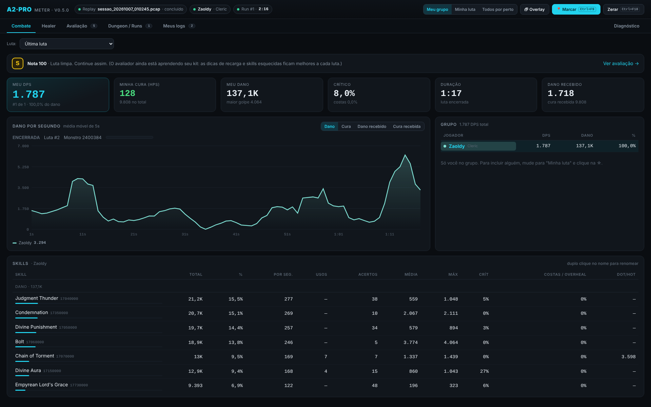
Task: Click the Chain of Torment skill name
Action: pyautogui.click(x=35, y=356)
